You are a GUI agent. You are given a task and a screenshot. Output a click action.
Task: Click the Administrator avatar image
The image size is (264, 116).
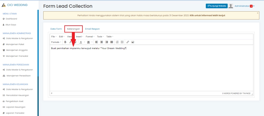[x=231, y=6]
